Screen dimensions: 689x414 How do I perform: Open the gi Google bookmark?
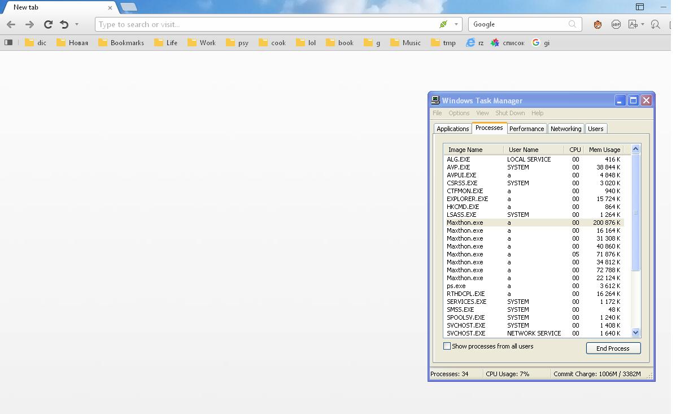point(541,42)
